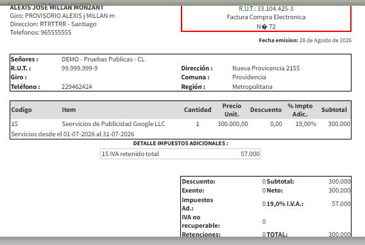Click the Precio Unit. column header
This screenshot has height=245, width=365.
coord(232,110)
